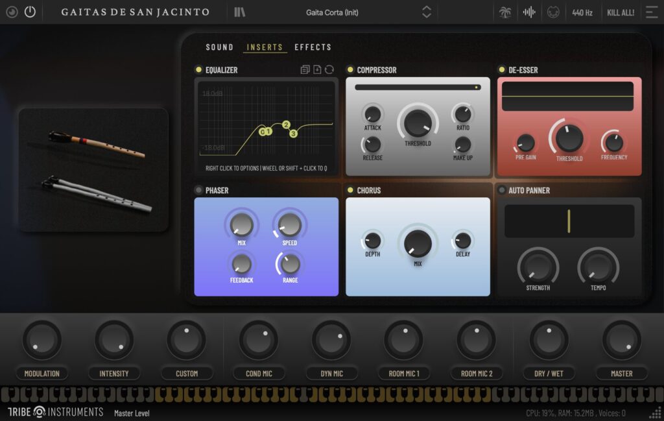Image resolution: width=664 pixels, height=421 pixels.
Task: Click the equalizer load preset icon
Action: tap(317, 69)
